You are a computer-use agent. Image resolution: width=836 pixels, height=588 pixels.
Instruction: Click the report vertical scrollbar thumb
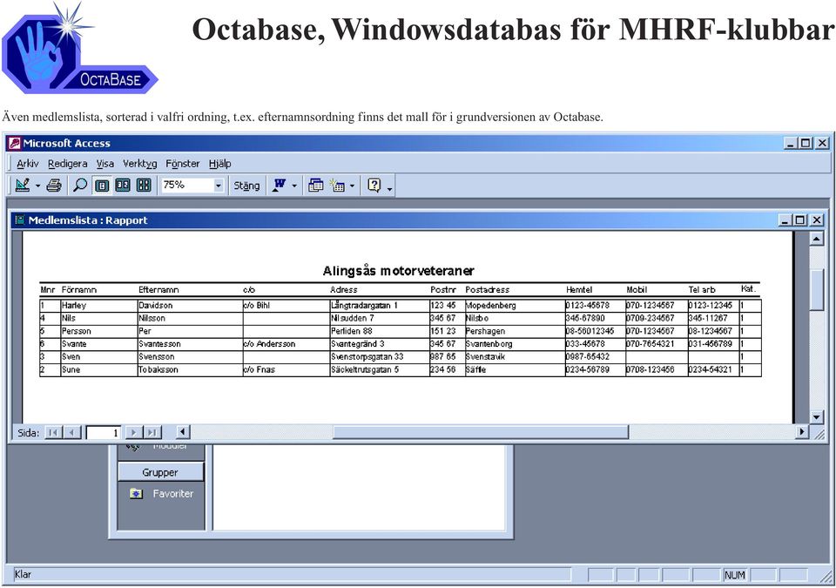(x=817, y=290)
